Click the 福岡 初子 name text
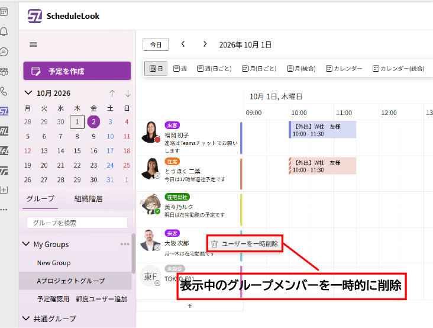Image resolution: width=433 pixels, height=328 pixels. pyautogui.click(x=177, y=135)
